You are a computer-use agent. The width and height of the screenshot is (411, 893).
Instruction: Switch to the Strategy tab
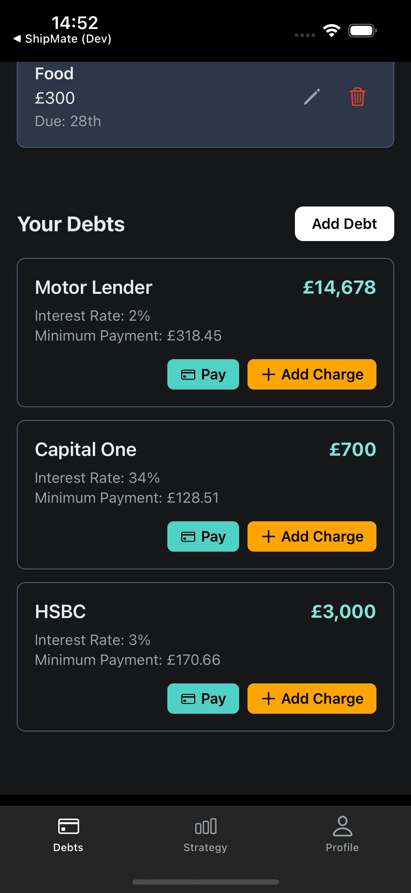[x=205, y=834]
